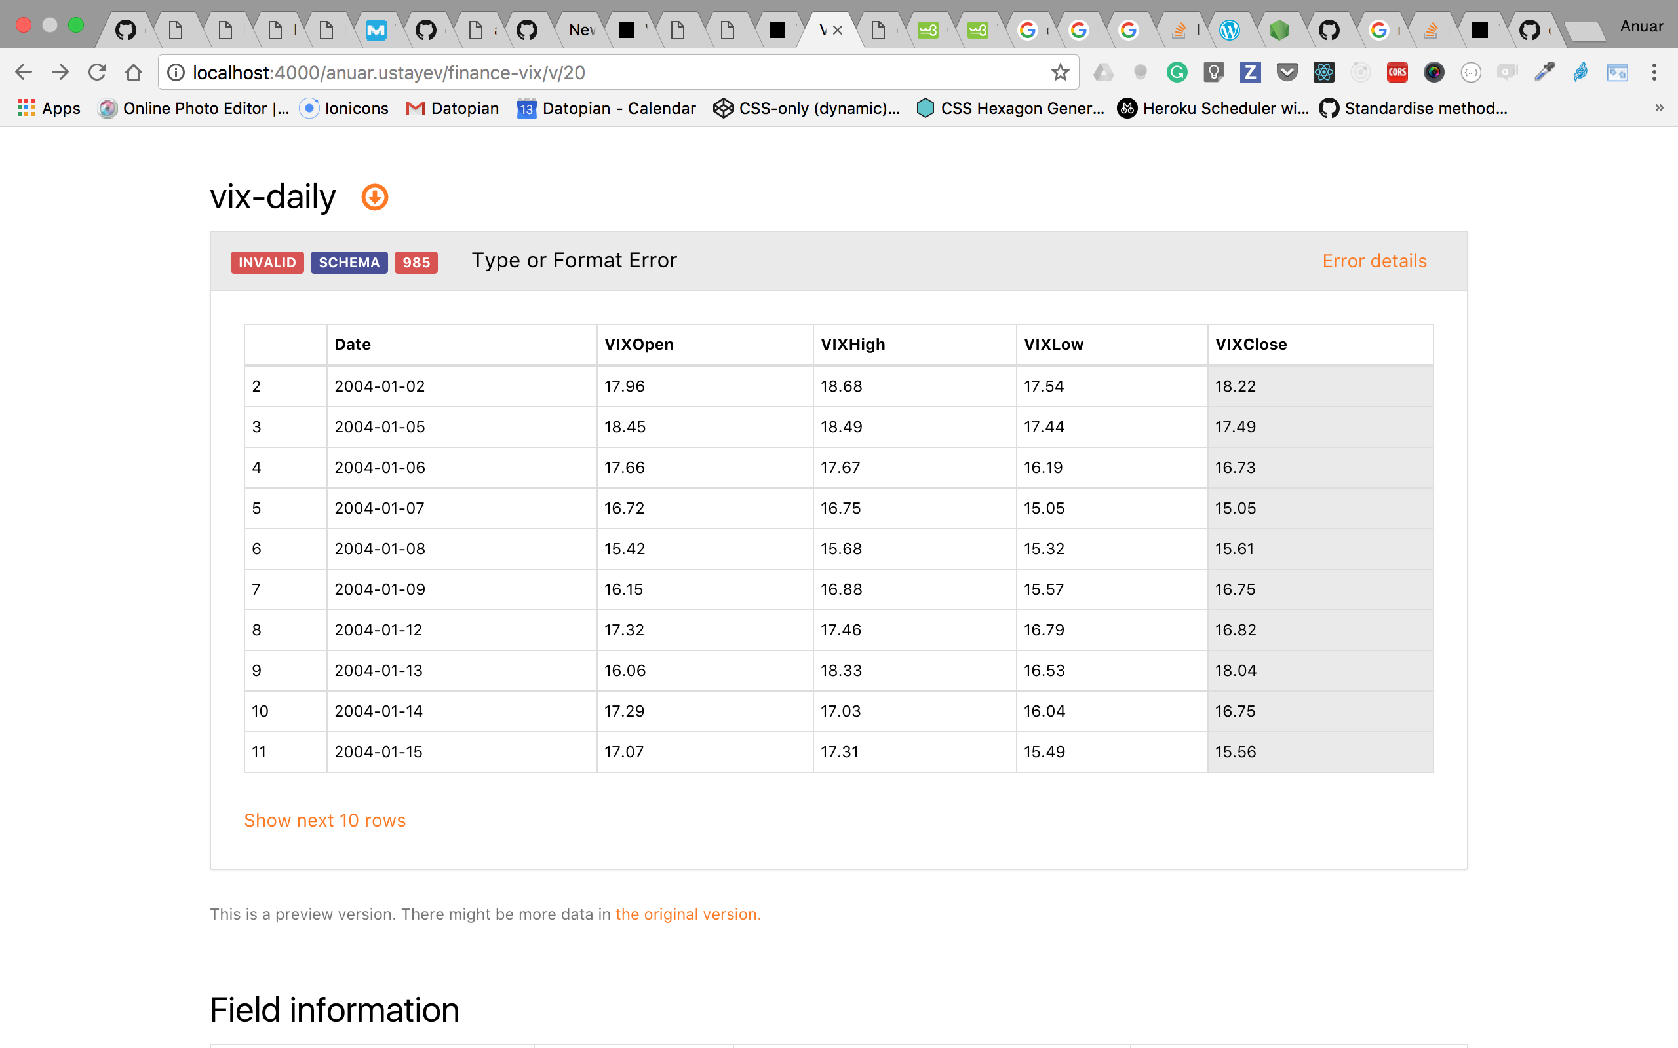Viewport: 1678px width, 1048px height.
Task: Click the Grammarly extension icon
Action: coord(1177,72)
